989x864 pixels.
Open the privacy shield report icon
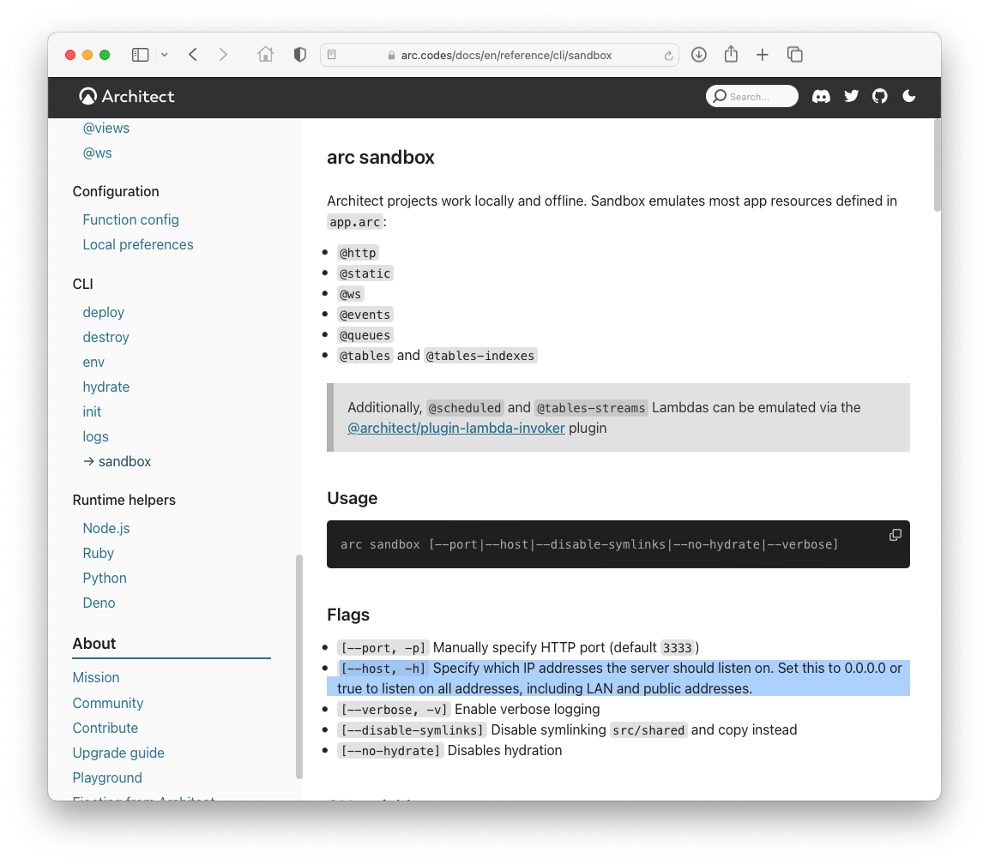300,55
